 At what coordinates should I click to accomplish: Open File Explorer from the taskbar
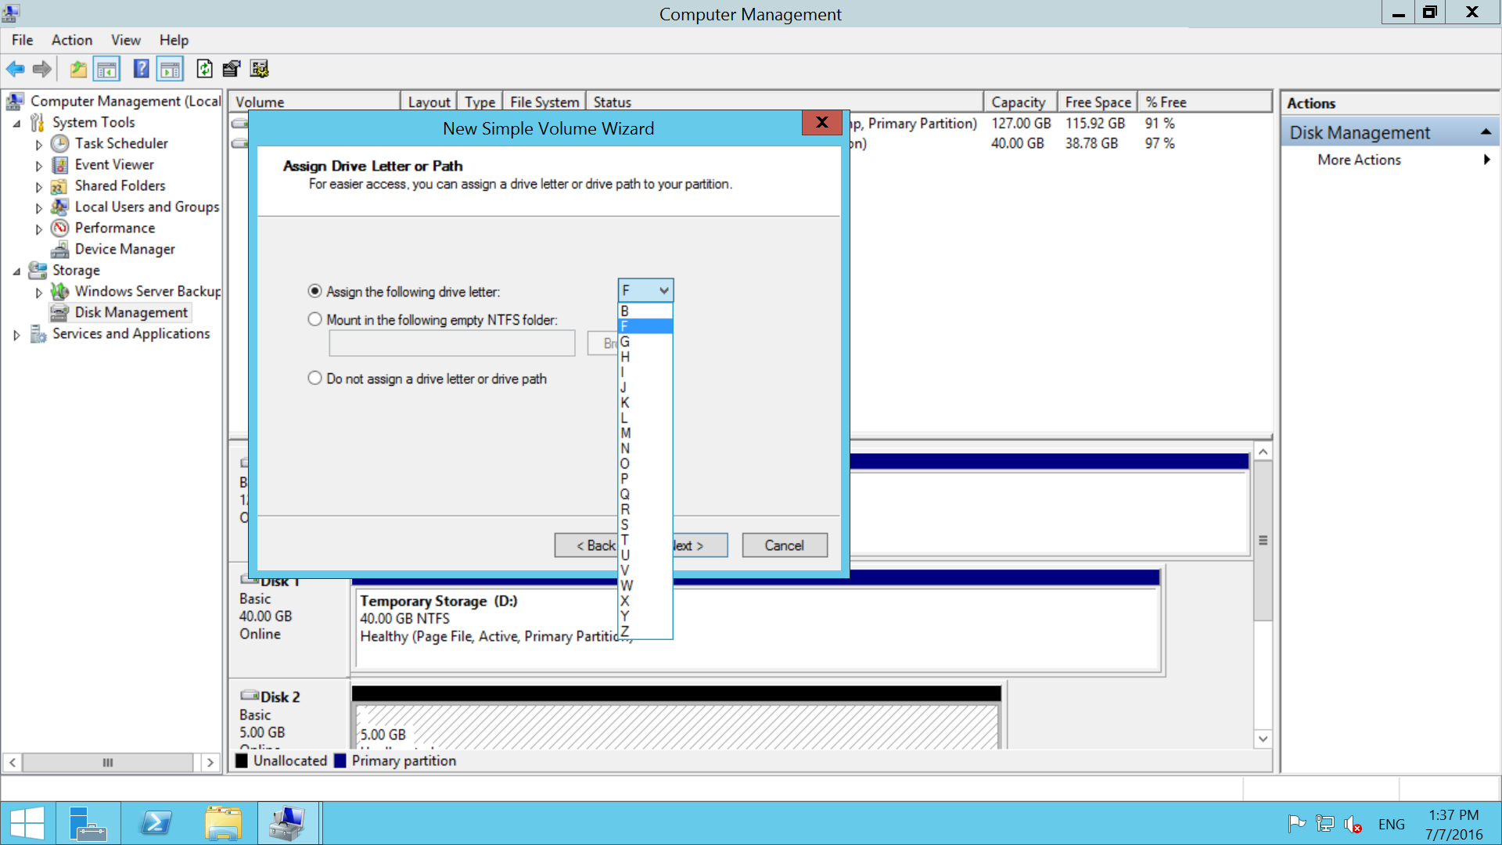click(224, 823)
